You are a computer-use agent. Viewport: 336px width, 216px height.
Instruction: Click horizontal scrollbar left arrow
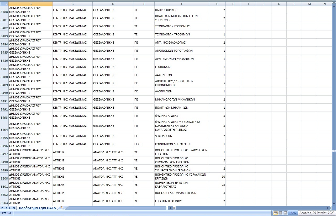coord(170,208)
